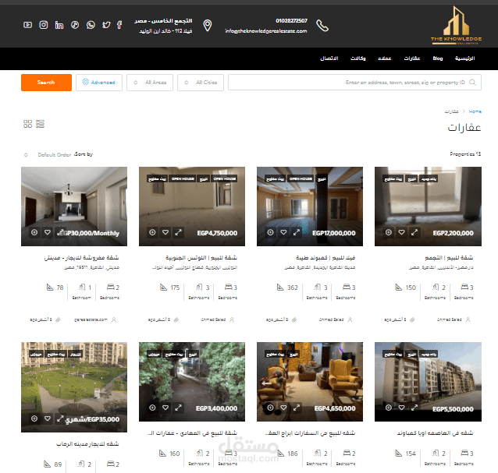Click the عقارات page heading

(464, 128)
